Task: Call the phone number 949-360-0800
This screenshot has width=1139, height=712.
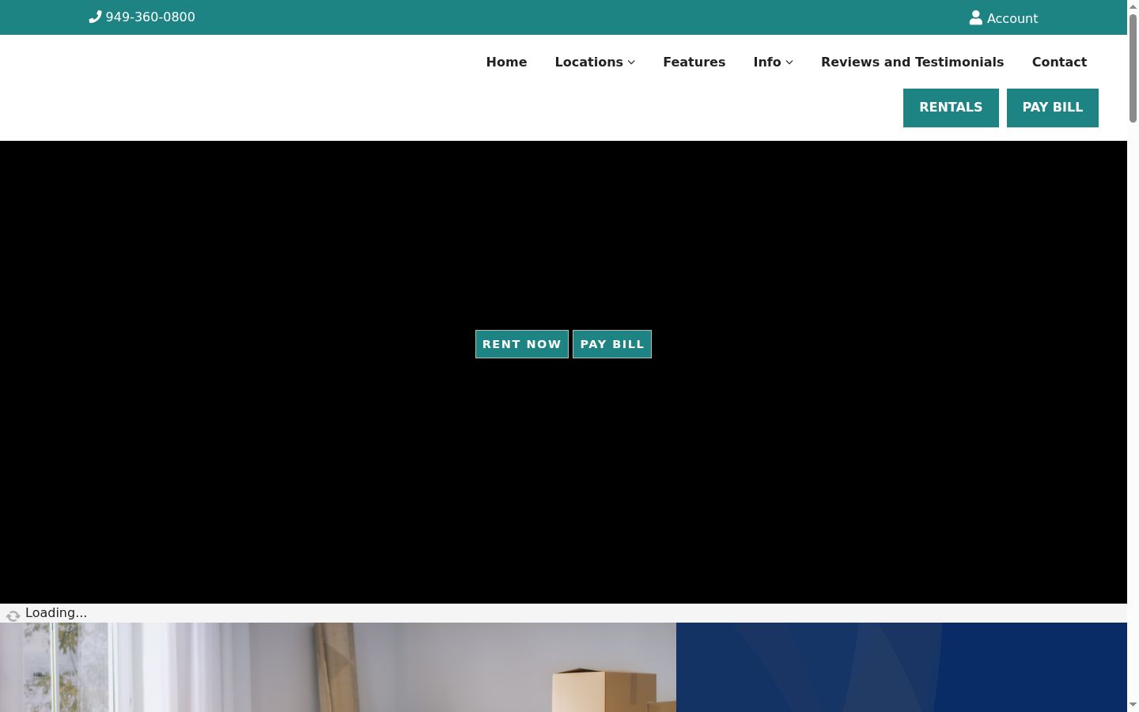Action: (x=150, y=17)
